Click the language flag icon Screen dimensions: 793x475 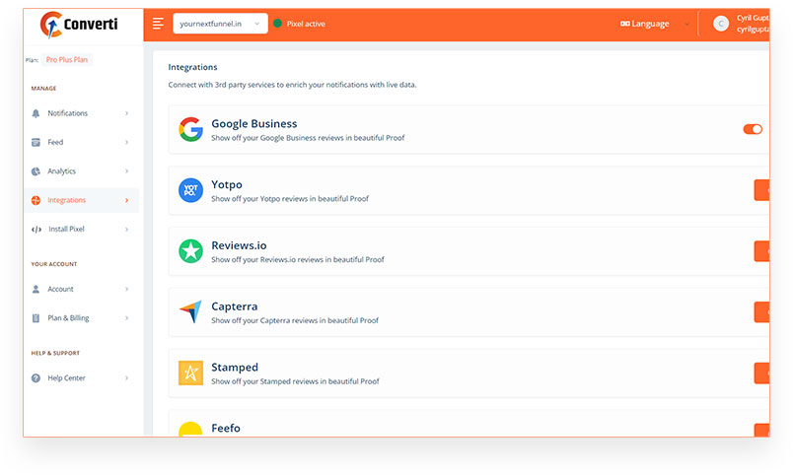(625, 24)
